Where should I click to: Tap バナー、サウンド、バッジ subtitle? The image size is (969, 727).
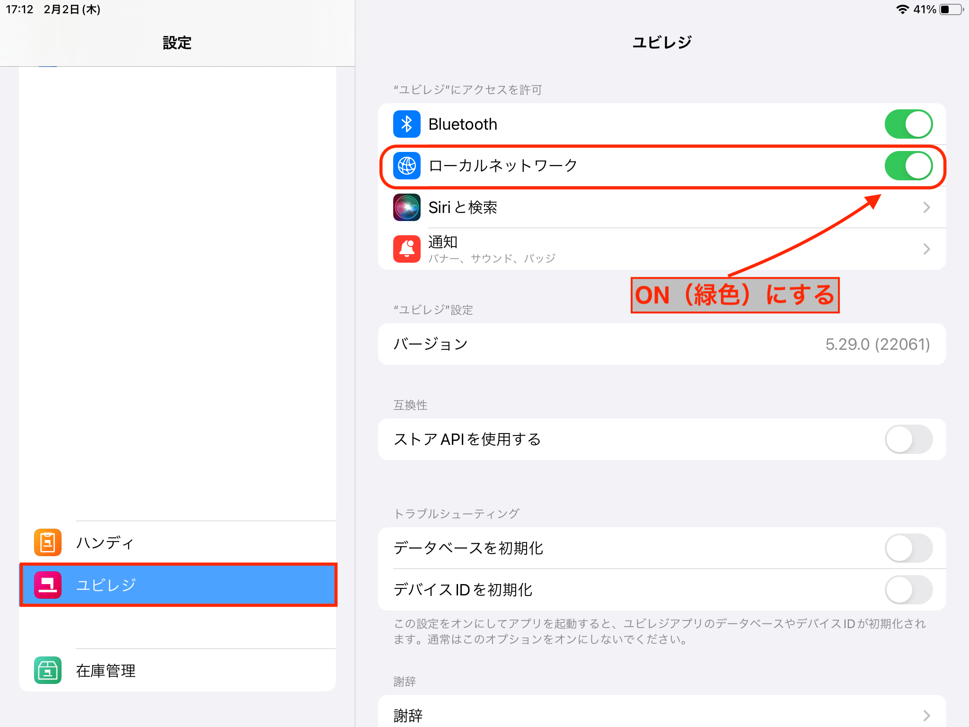[492, 258]
